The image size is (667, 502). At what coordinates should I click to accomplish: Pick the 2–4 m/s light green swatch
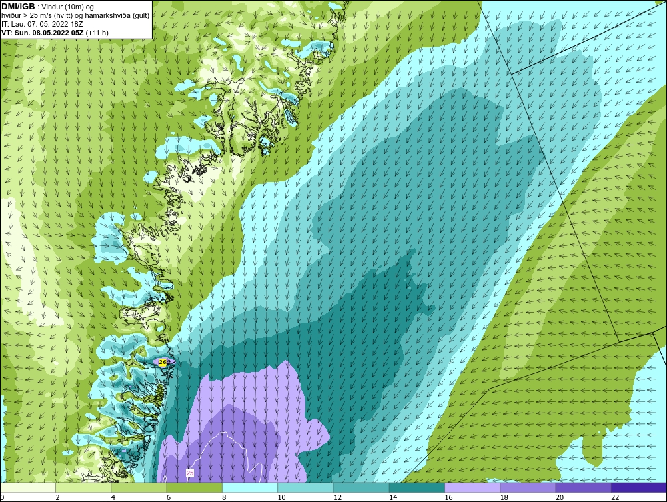click(83, 487)
